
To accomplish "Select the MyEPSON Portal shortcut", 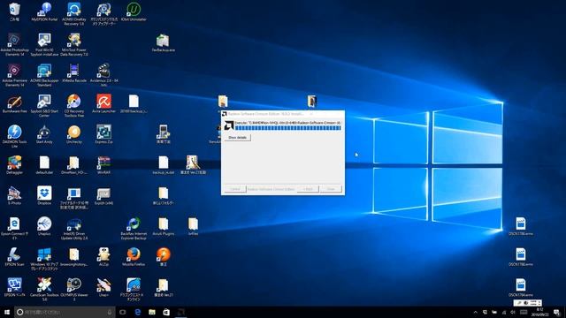I will click(44, 11).
